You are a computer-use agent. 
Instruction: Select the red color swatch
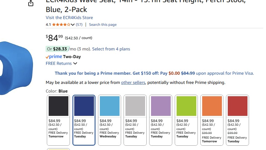tap(238, 106)
